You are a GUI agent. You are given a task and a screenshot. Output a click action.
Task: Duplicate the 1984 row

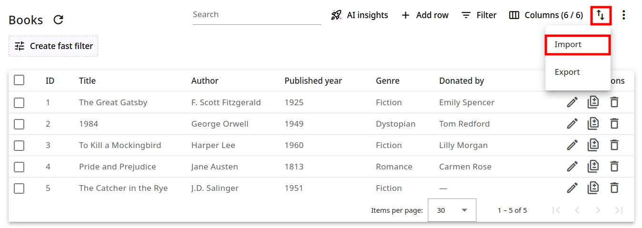[x=593, y=124]
